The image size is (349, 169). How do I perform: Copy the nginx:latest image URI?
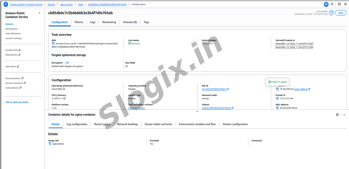(x=50, y=144)
